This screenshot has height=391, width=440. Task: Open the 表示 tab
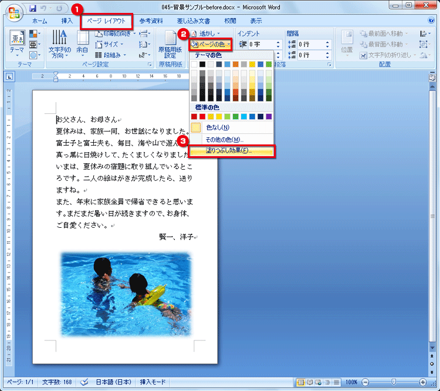point(256,21)
